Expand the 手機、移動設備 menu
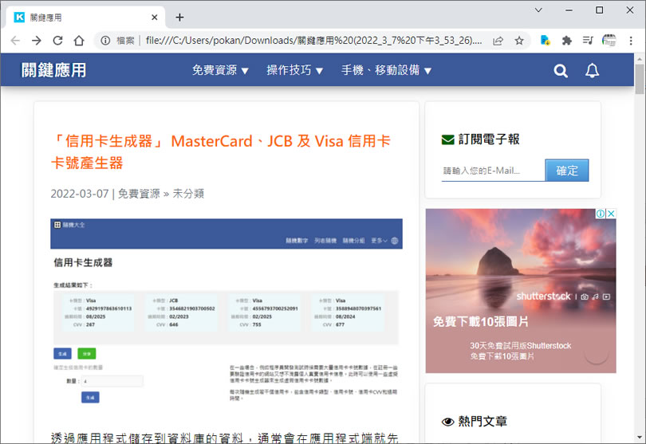The image size is (646, 444). pyautogui.click(x=387, y=70)
